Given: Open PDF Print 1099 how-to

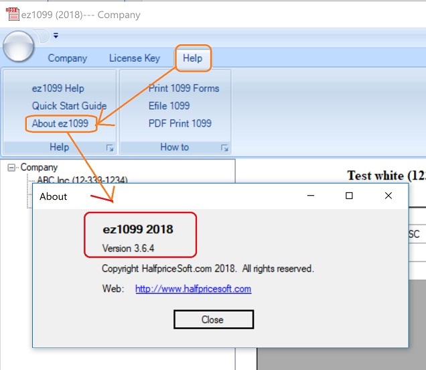Looking at the screenshot, I should tap(180, 123).
